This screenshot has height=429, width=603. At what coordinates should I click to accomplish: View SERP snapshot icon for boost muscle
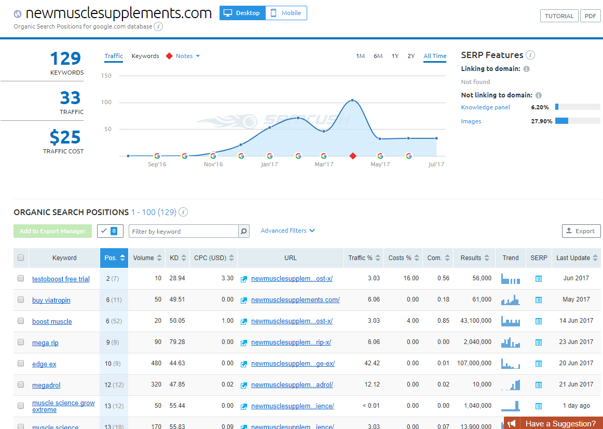(539, 321)
